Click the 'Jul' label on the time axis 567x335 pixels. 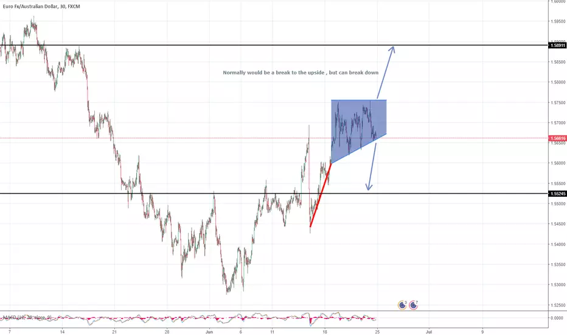coord(430,332)
